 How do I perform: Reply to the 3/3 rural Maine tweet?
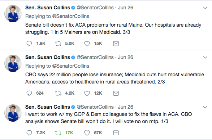[x=29, y=44]
